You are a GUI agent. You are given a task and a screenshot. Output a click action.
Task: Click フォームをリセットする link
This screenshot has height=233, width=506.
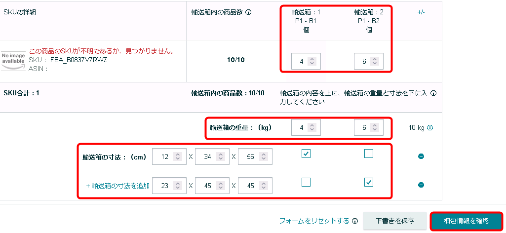coord(314,221)
